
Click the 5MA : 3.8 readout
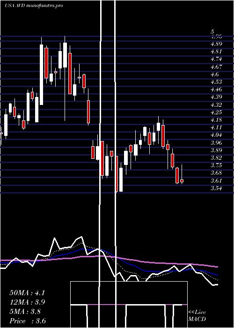tap(25, 312)
